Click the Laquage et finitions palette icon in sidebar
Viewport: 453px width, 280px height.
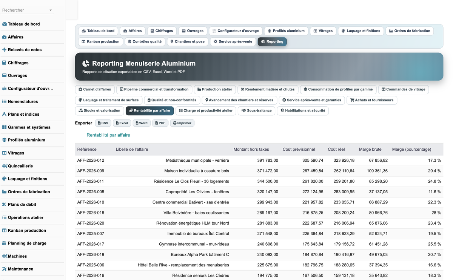click(5, 179)
